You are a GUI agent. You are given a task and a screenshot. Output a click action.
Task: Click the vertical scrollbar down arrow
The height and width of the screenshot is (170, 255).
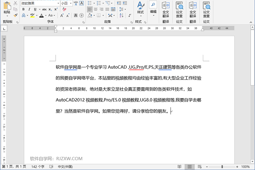252,161
